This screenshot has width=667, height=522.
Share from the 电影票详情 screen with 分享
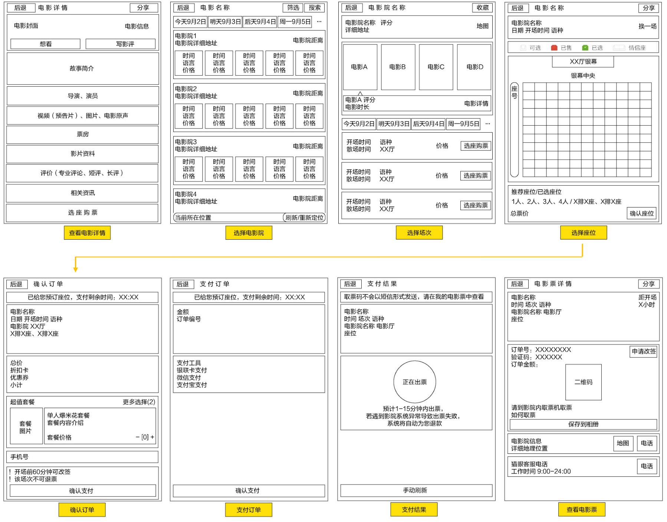(x=648, y=284)
